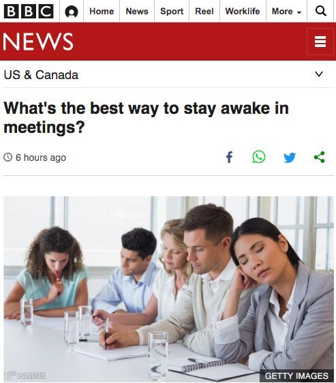Open the Worklife section
This screenshot has height=383, width=336.
(243, 11)
